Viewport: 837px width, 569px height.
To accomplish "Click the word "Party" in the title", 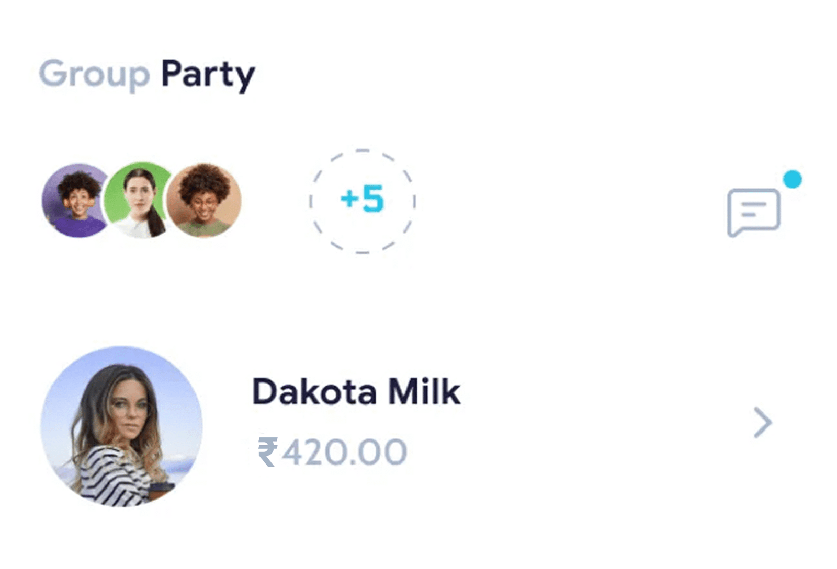I will tap(208, 74).
